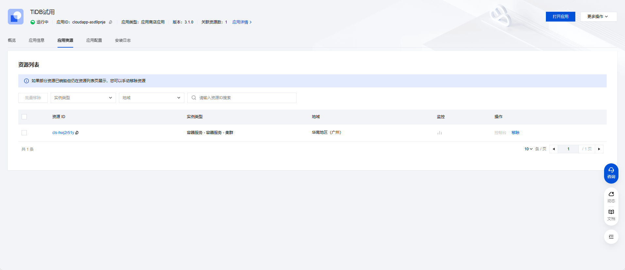
Task: Click 移除 link to remove the resource
Action: 515,133
